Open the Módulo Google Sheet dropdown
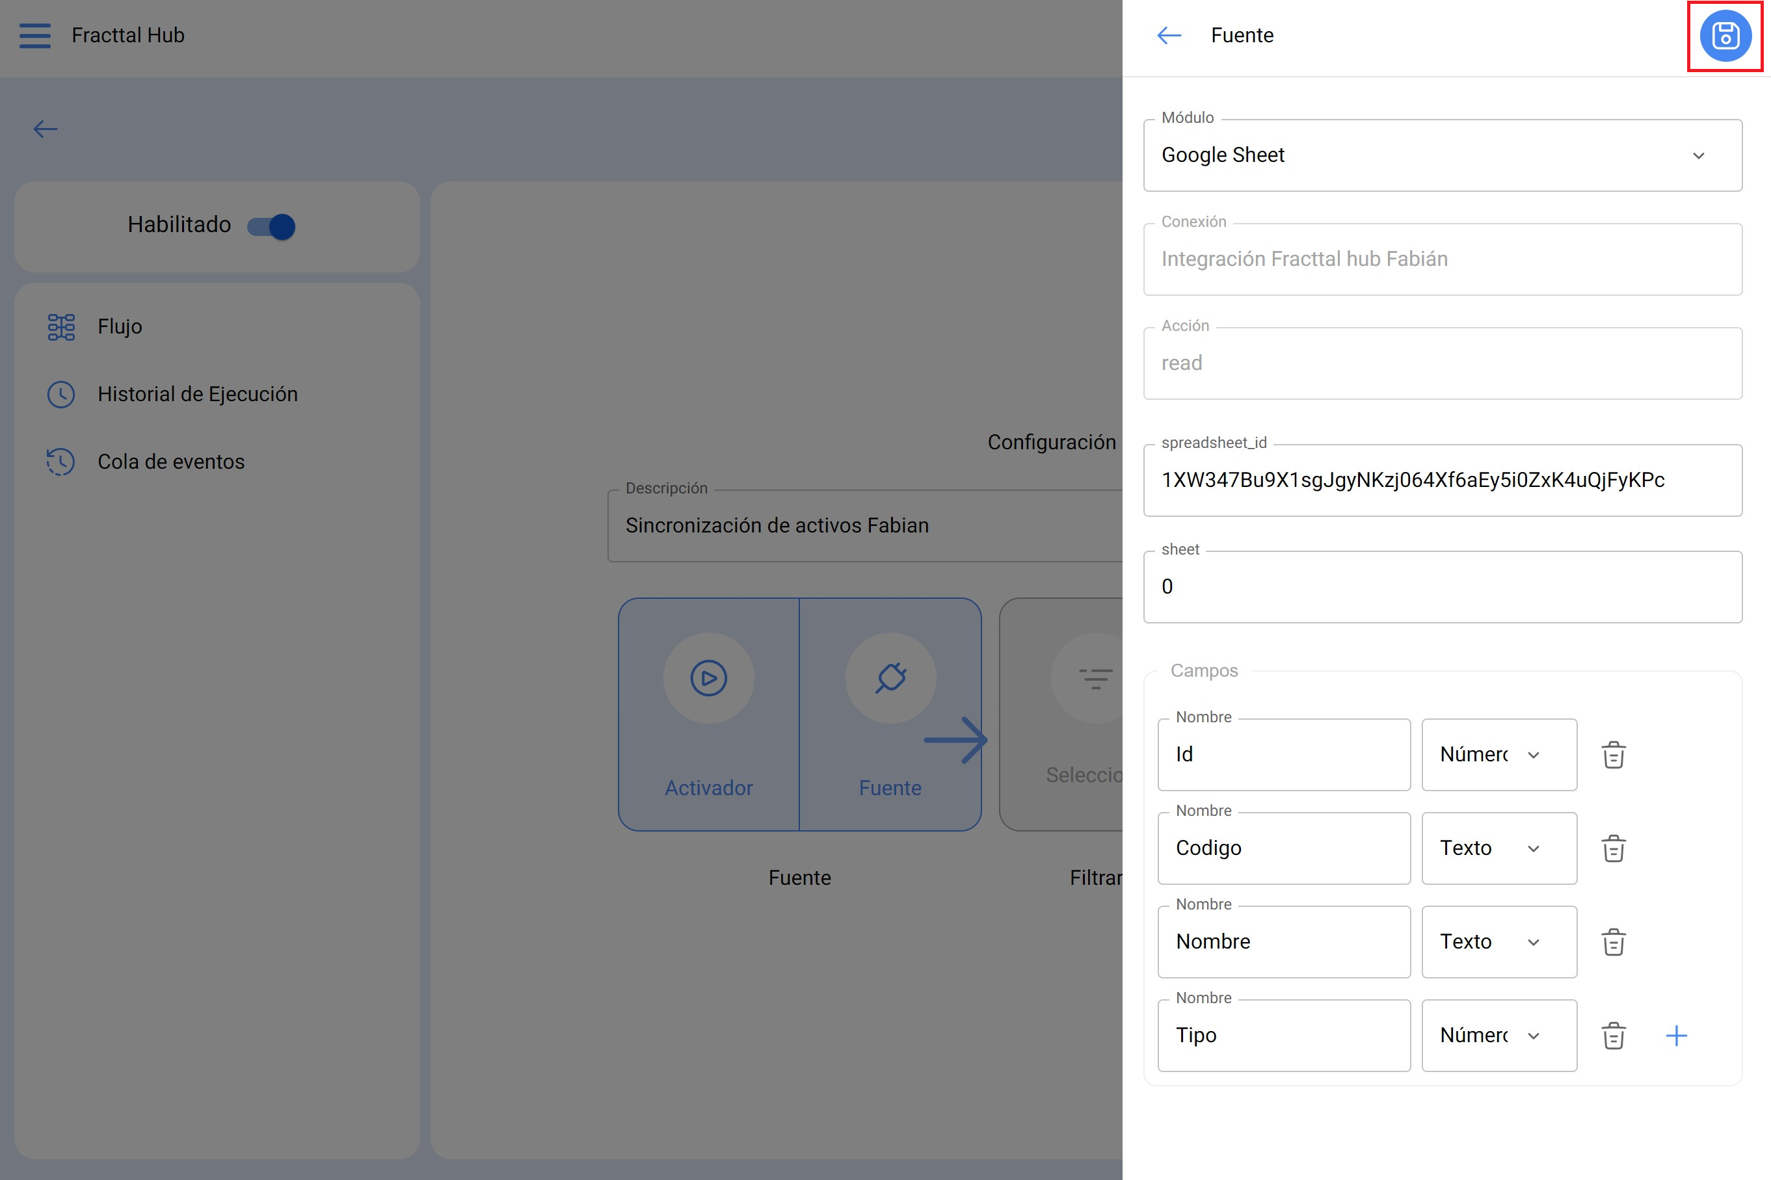The image size is (1771, 1180). tap(1442, 155)
